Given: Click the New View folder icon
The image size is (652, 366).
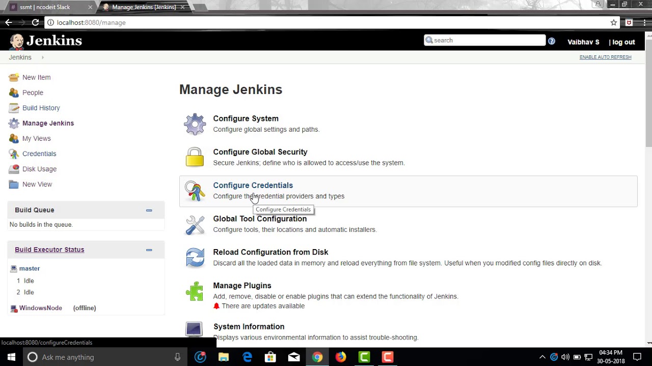Looking at the screenshot, I should tap(14, 184).
